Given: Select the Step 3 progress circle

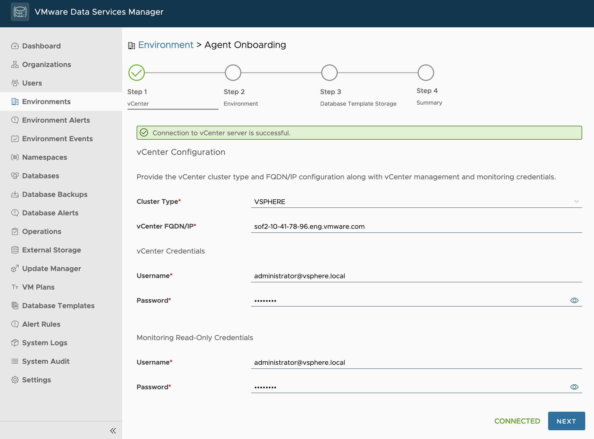Looking at the screenshot, I should point(329,73).
